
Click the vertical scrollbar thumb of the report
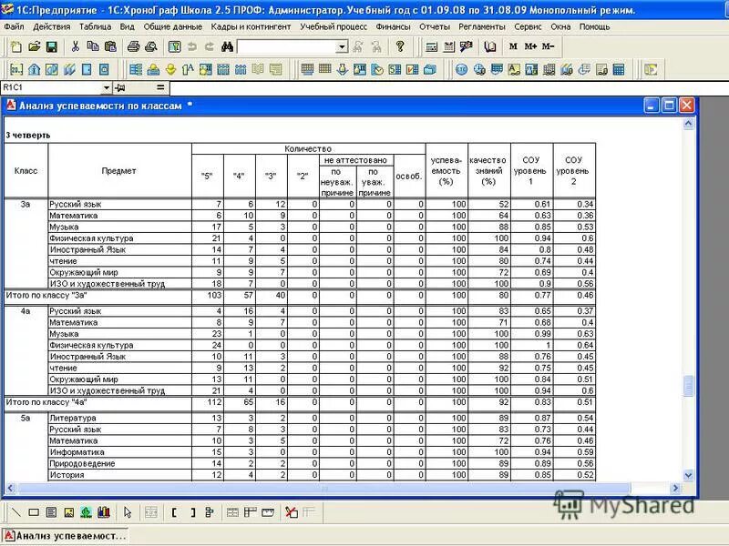(689, 386)
